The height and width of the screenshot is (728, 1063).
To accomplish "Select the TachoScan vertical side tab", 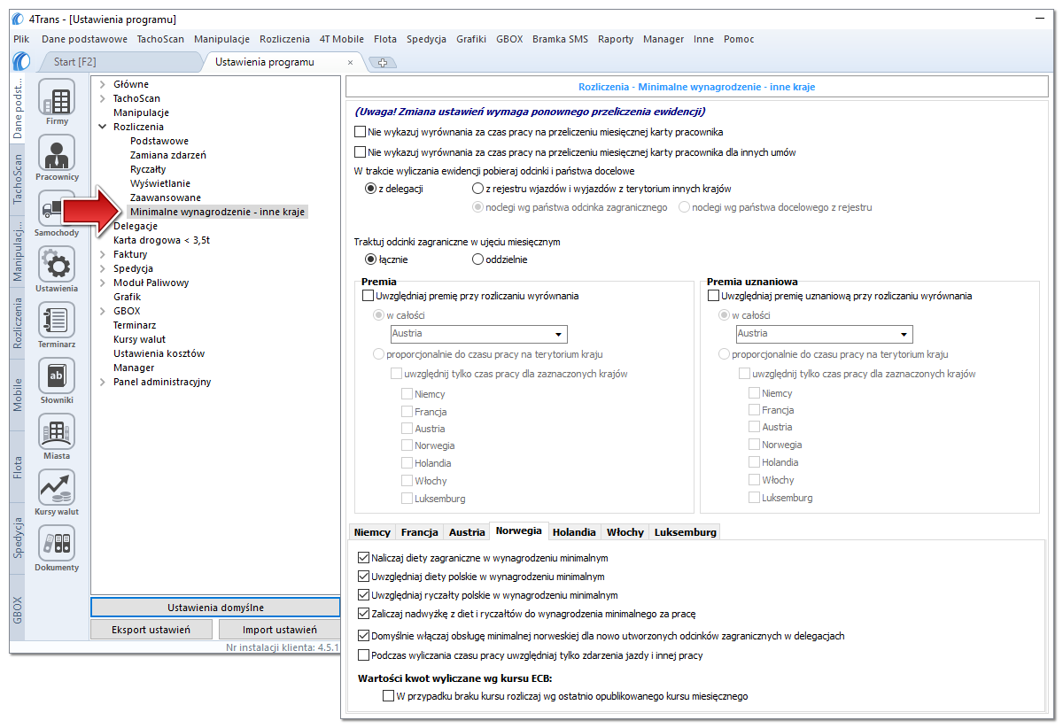I will (x=18, y=179).
